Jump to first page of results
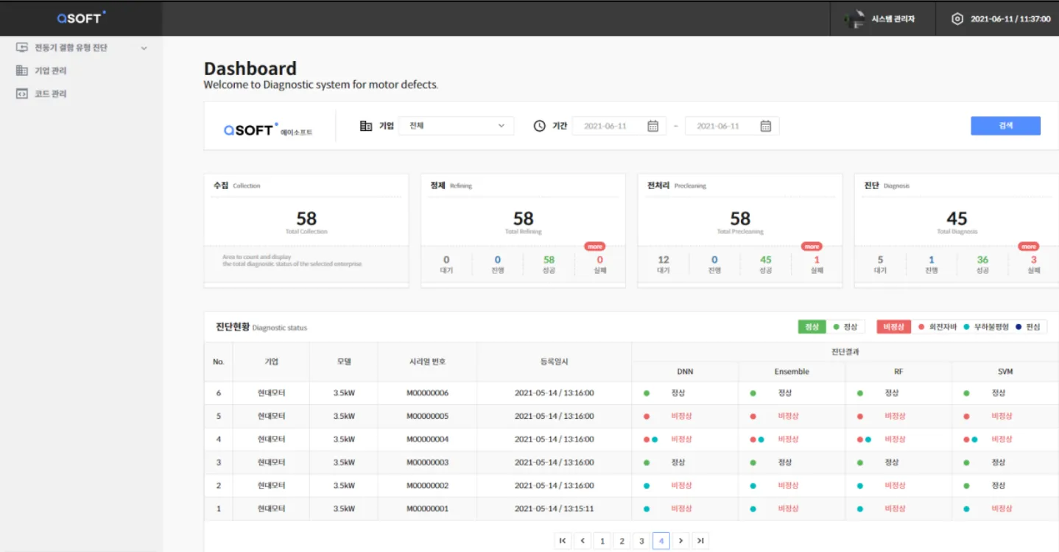Viewport: 1059px width, 552px height. tap(563, 541)
